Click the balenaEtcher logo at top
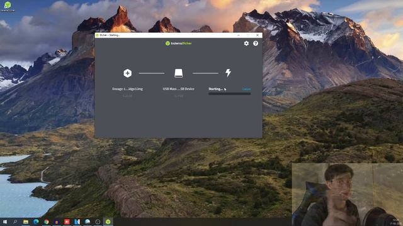Image resolution: width=403 pixels, height=226 pixels. pyautogui.click(x=179, y=43)
